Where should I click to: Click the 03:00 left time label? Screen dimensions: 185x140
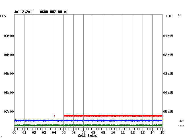point(9,36)
